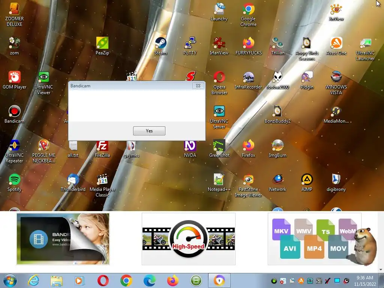Screen dimensions: 384x288
Task: Select the Avast One desktop icon
Action: [x=336, y=46]
